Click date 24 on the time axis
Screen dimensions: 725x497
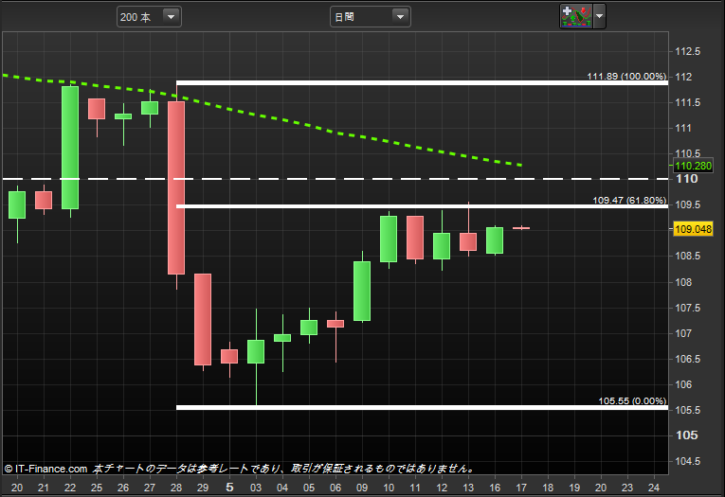pos(653,488)
